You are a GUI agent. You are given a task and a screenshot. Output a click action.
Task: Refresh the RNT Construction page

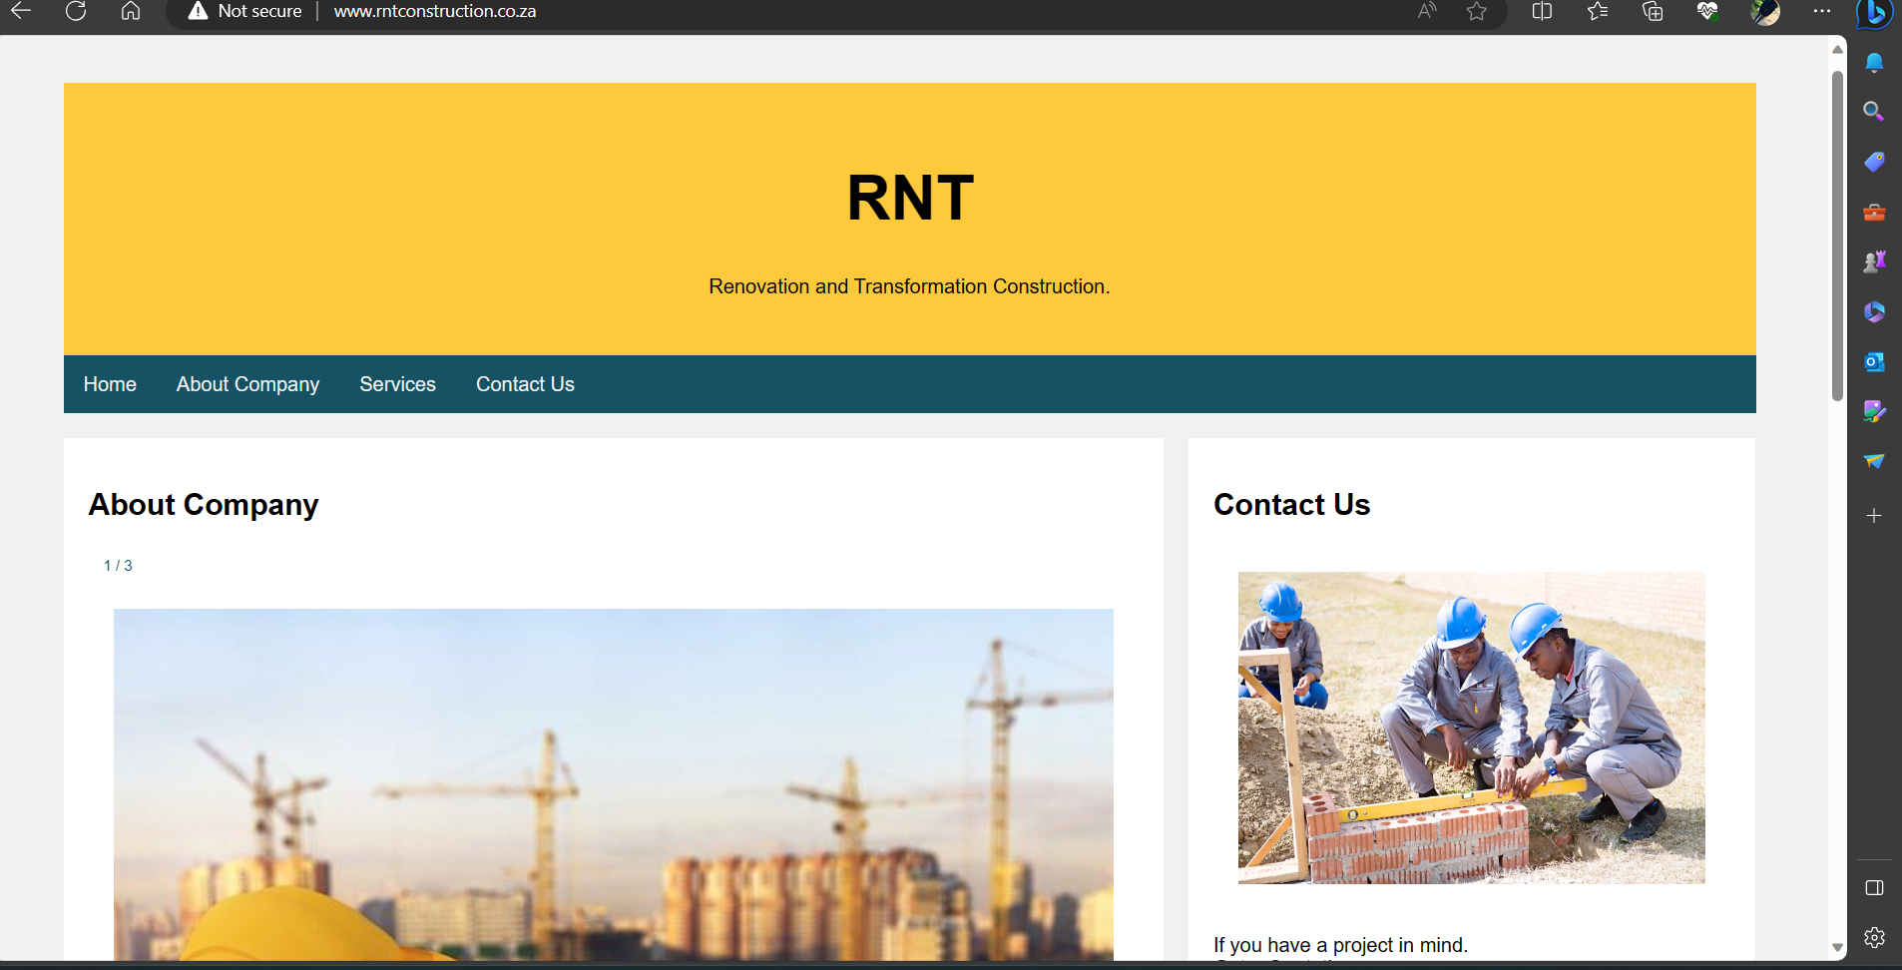[x=77, y=11]
